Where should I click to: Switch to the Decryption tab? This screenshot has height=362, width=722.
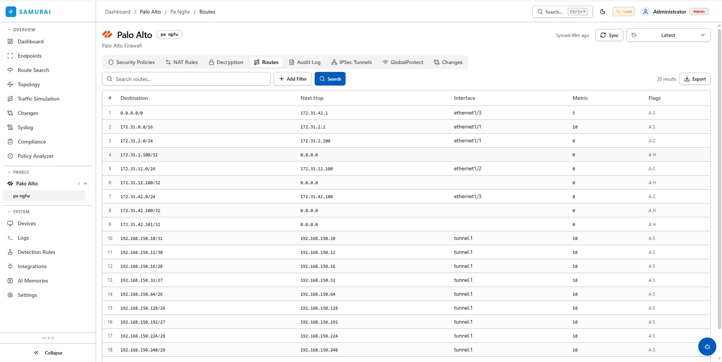pyautogui.click(x=226, y=62)
